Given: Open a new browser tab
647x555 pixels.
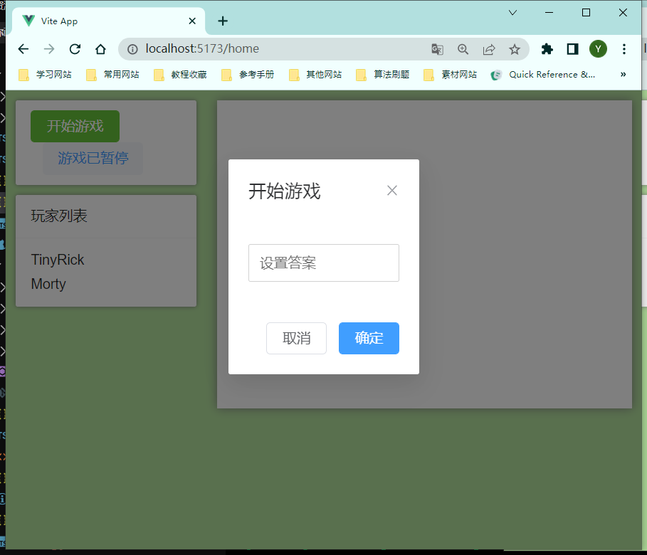Looking at the screenshot, I should [x=223, y=21].
